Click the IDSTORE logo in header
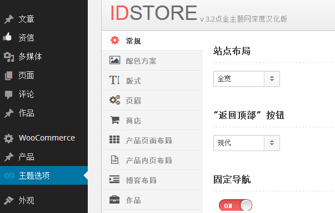The width and height of the screenshot is (335, 213). 153,13
